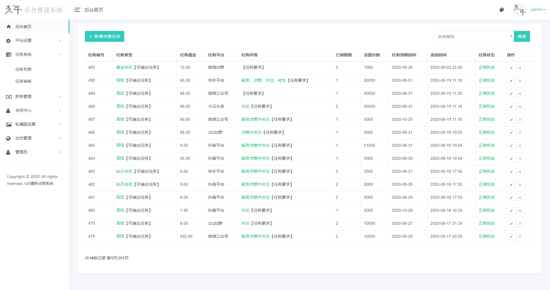This screenshot has width=550, height=290.
Task: Open the 留言点赞并关注 detail link for task 487
Action: [255, 120]
